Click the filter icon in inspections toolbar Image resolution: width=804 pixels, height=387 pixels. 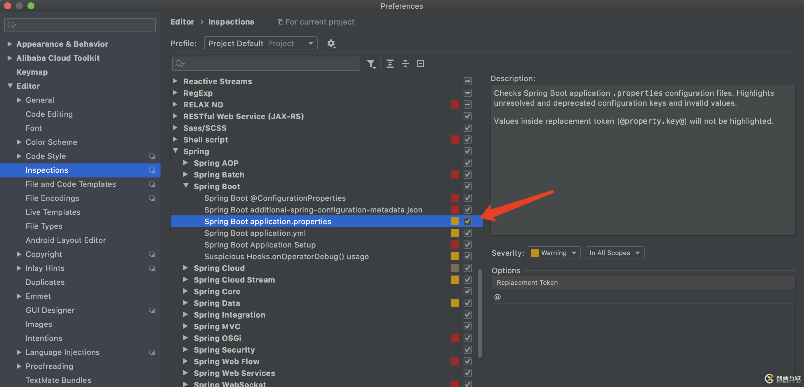[372, 64]
